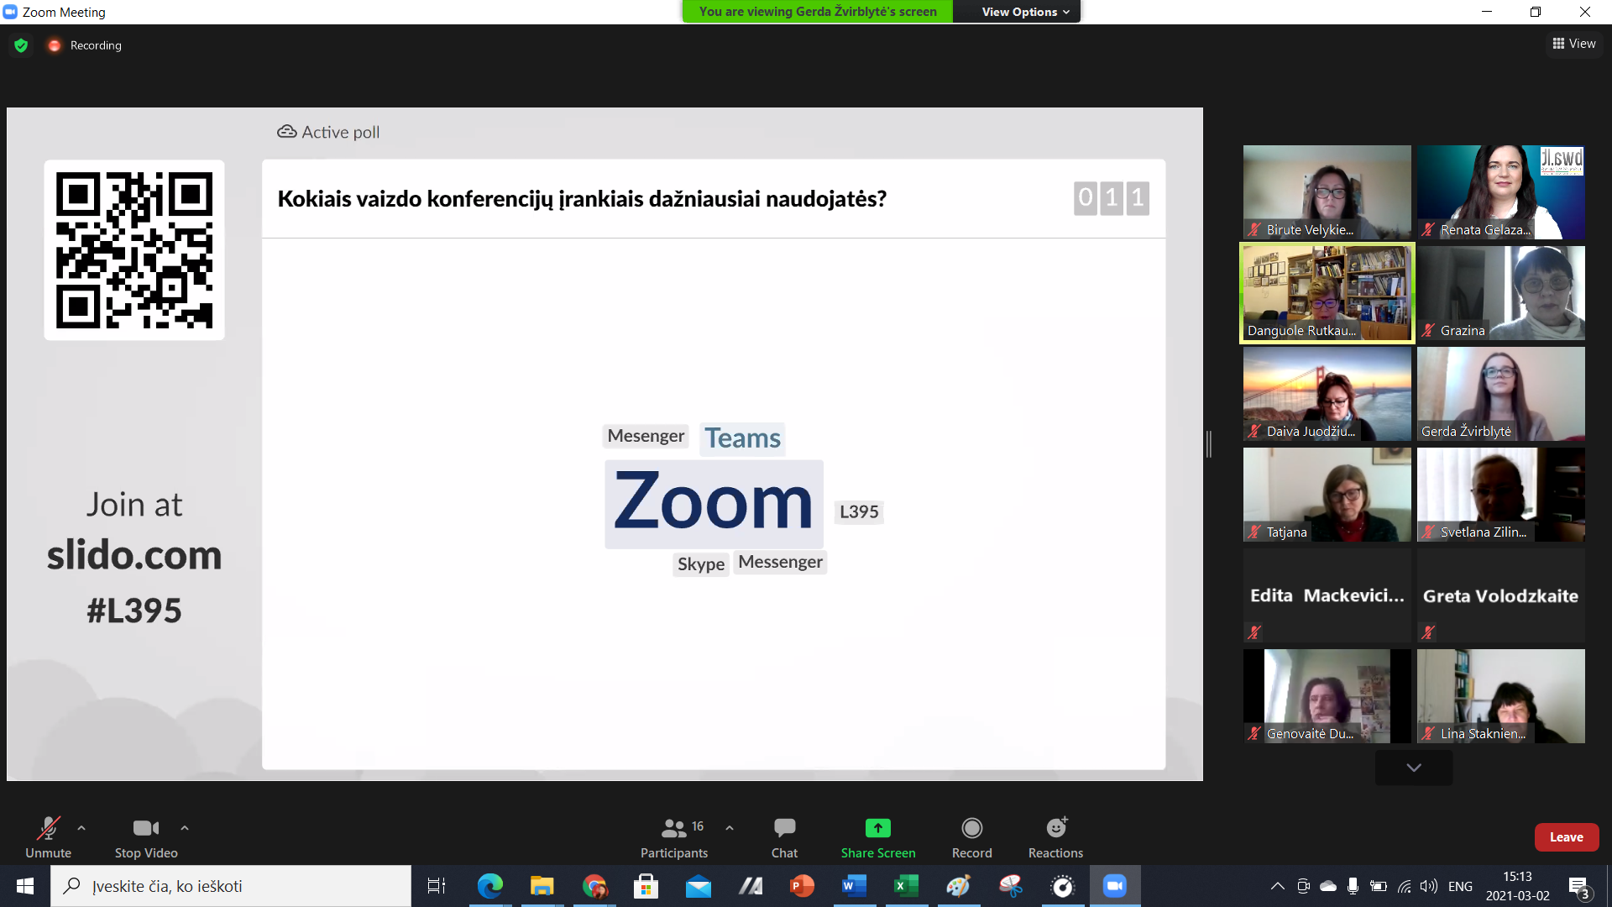This screenshot has height=907, width=1612.
Task: Select Danguole Rutkau video thumbnail
Action: [1327, 293]
